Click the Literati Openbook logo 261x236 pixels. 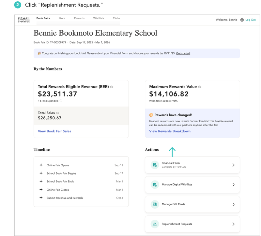pyautogui.click(x=24, y=20)
